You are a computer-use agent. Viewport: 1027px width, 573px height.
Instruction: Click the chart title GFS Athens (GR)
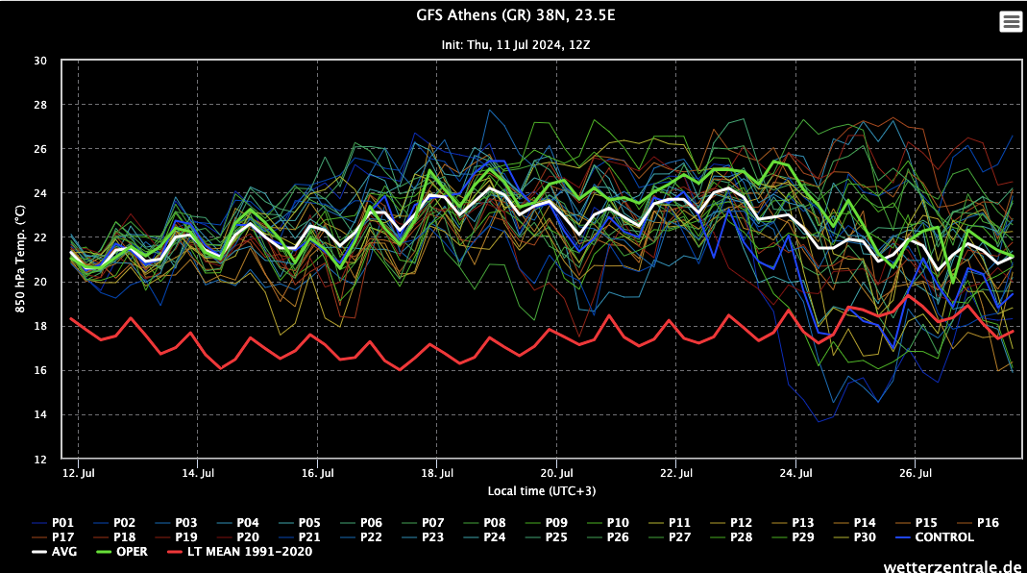pos(516,15)
